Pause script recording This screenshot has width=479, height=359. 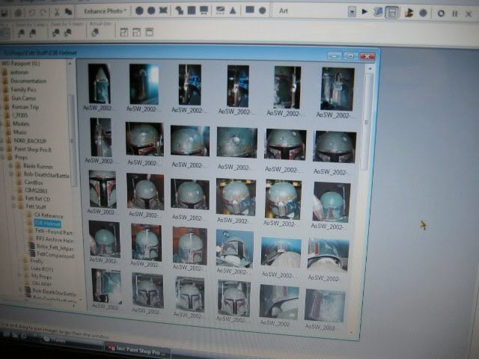(x=455, y=13)
